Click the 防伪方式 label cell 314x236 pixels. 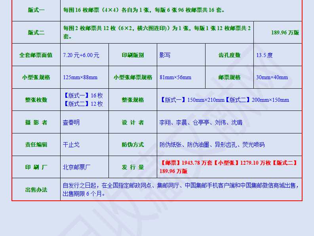[133, 145]
